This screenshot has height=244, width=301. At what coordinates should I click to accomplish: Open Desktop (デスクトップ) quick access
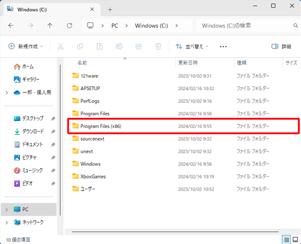(29, 118)
